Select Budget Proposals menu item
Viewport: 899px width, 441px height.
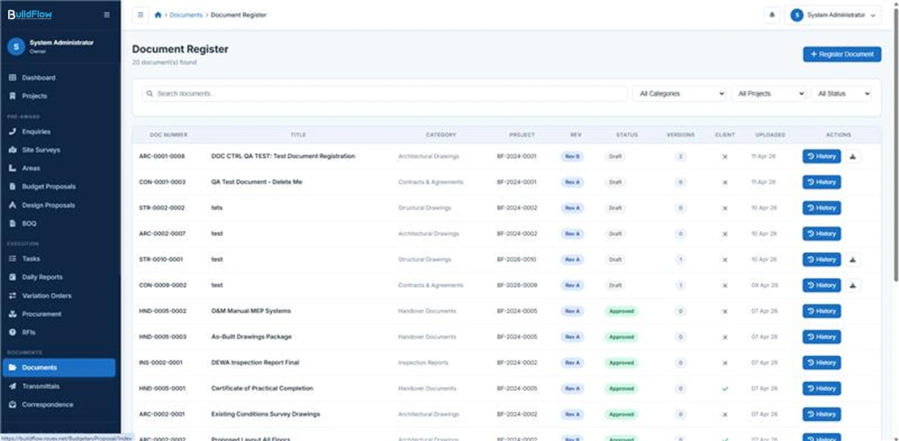48,187
